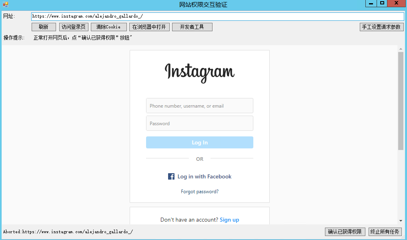Focus the 网址 URL address field

218,16
